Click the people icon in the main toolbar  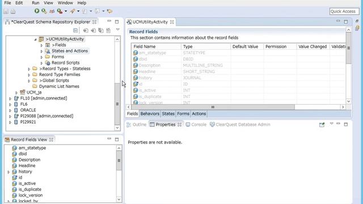coord(52,11)
